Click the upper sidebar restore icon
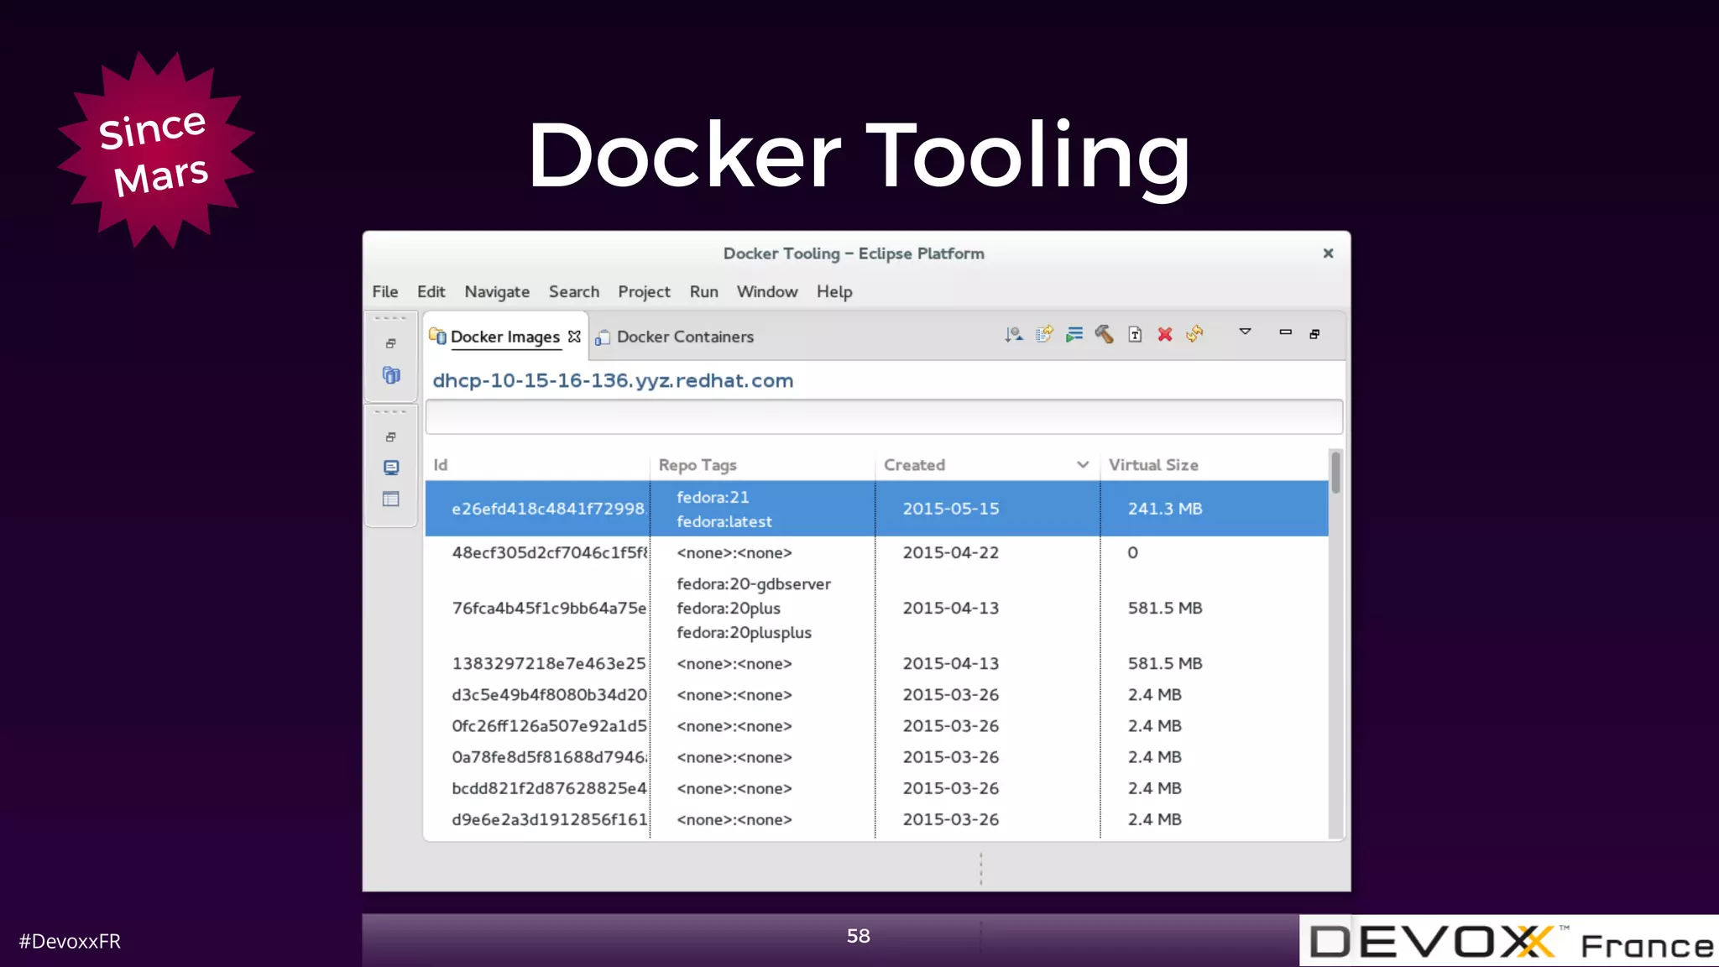 (x=390, y=343)
